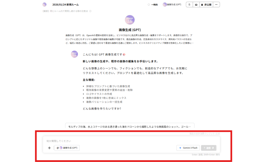This screenshot has height=162, width=259.
Task: Open the three-dot more options menu
Action: 216,4
